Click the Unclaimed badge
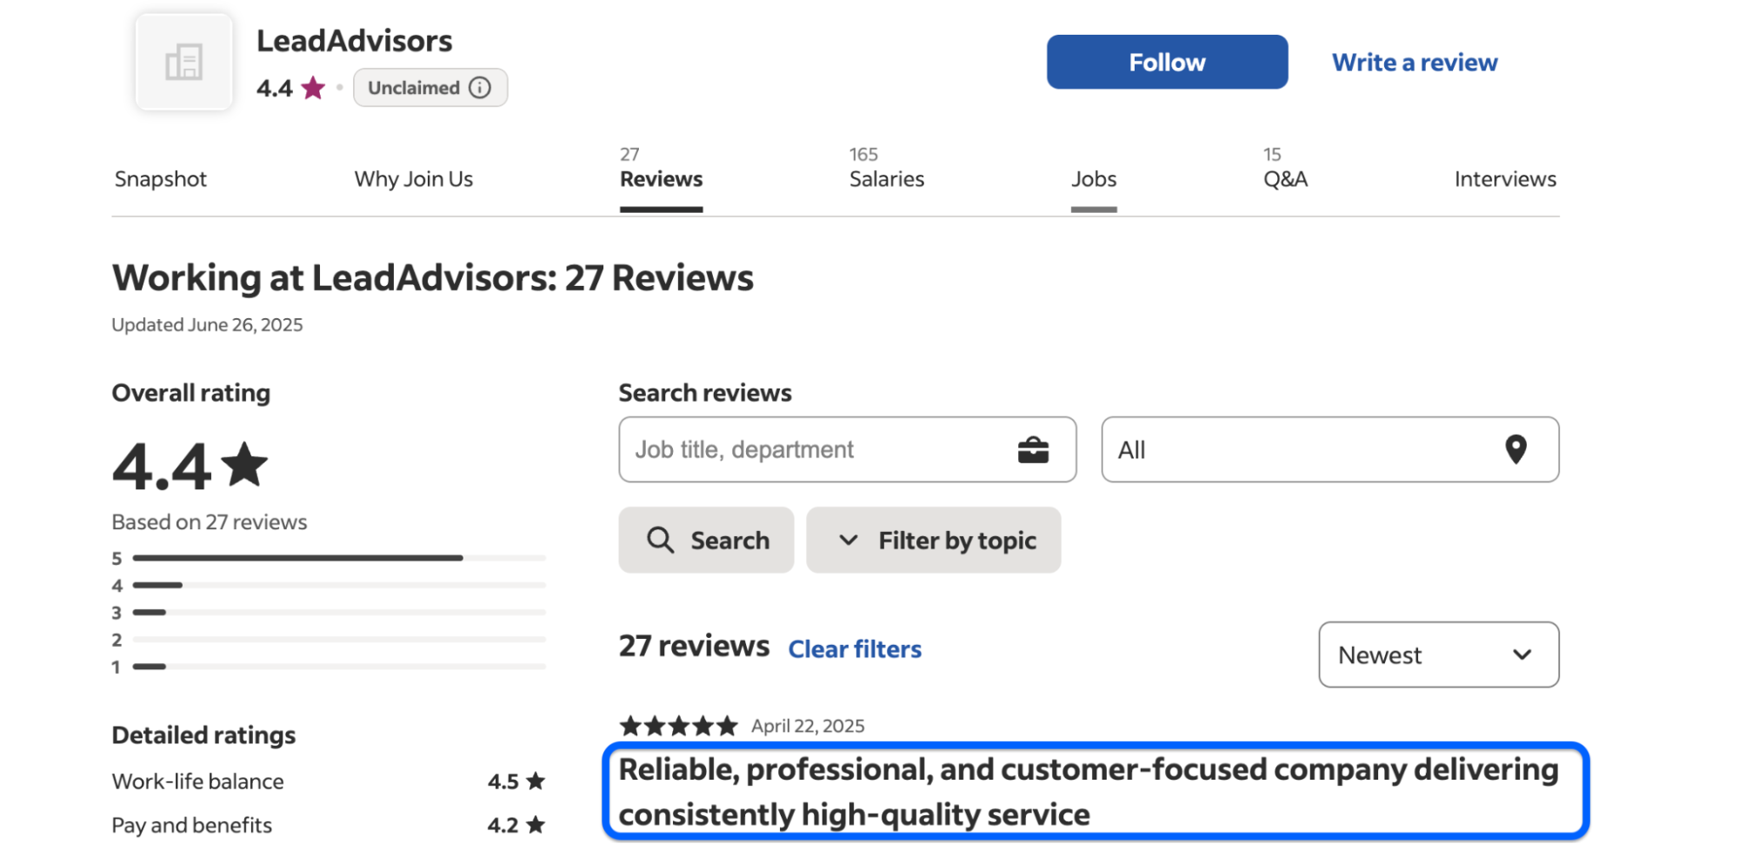1738x844 pixels. (430, 88)
